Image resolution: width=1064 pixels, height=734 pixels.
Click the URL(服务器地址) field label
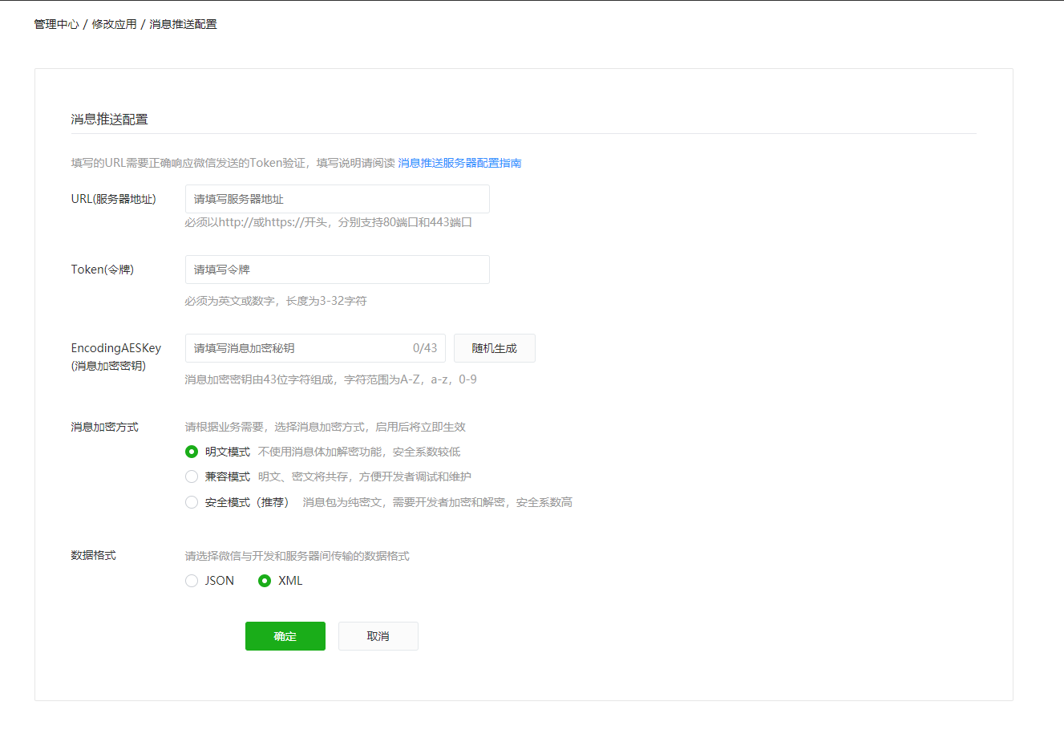tap(113, 199)
